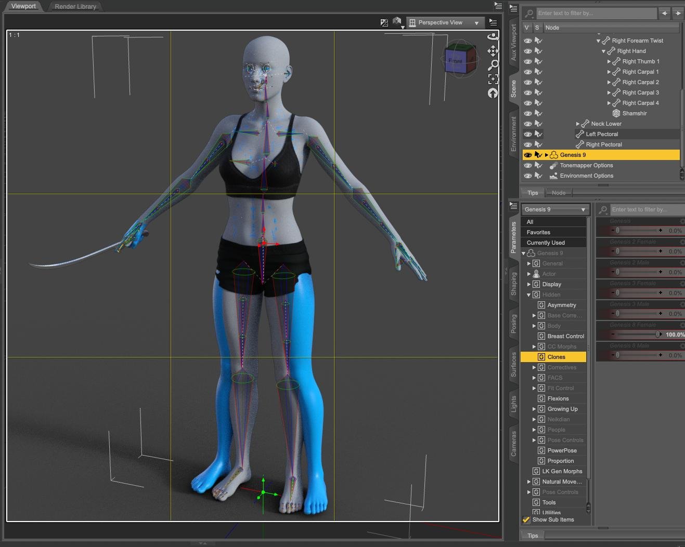This screenshot has width=685, height=547.
Task: Open the Scene pane options menu icon
Action: (513, 8)
